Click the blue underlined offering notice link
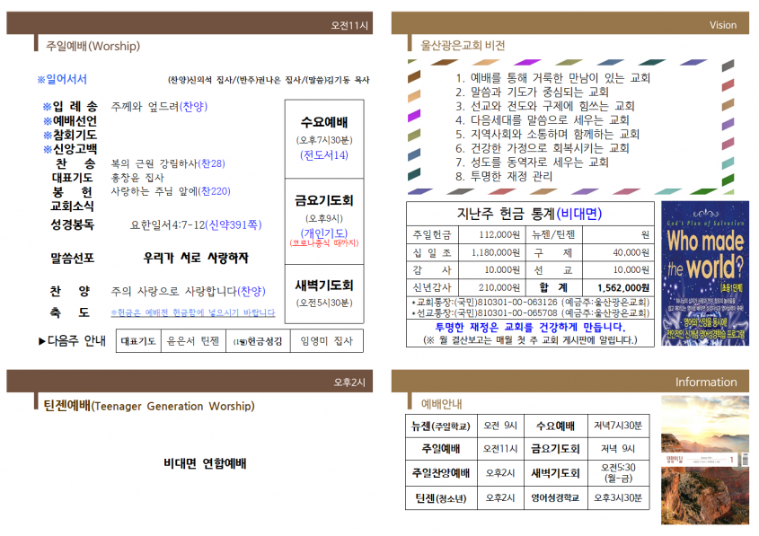The image size is (759, 536). tap(192, 312)
